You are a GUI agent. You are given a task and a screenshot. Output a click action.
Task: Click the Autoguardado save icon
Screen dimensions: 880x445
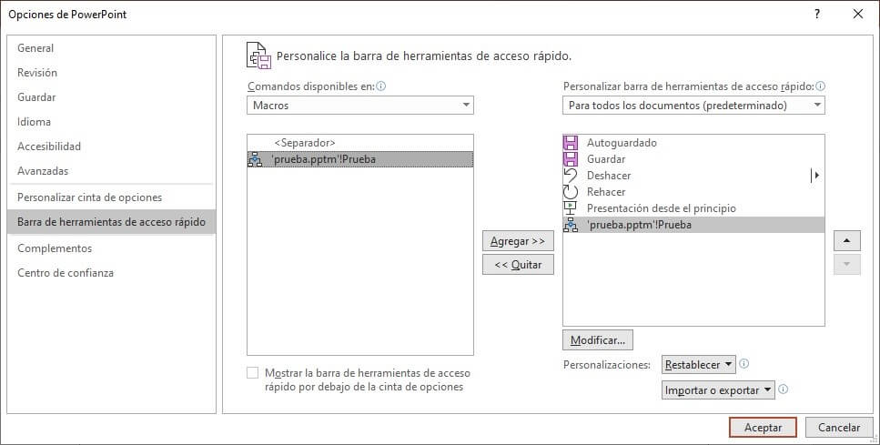[571, 143]
